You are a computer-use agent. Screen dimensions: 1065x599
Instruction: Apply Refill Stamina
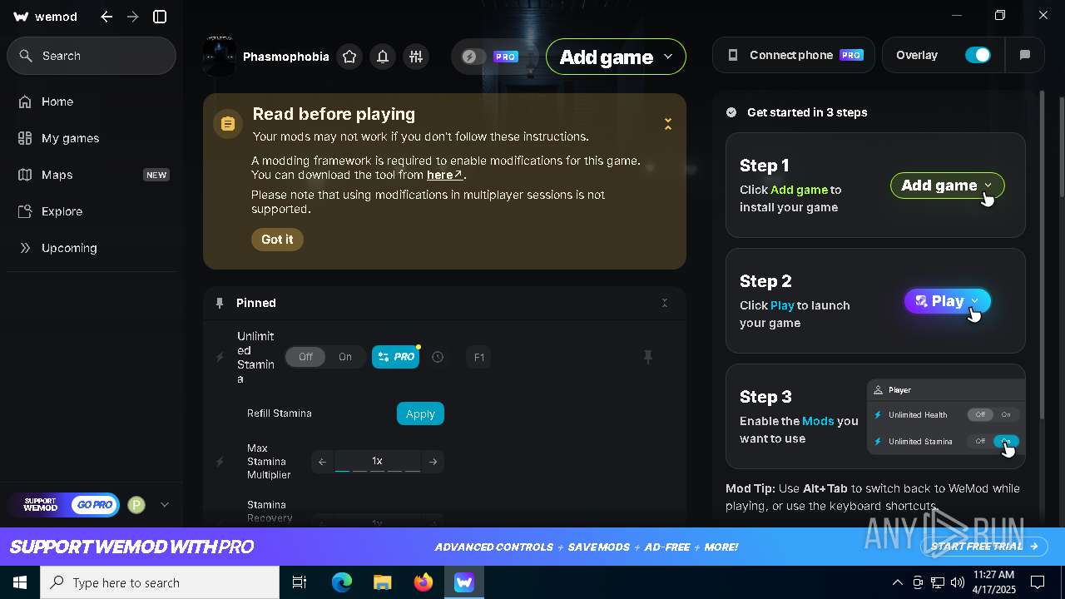(420, 413)
